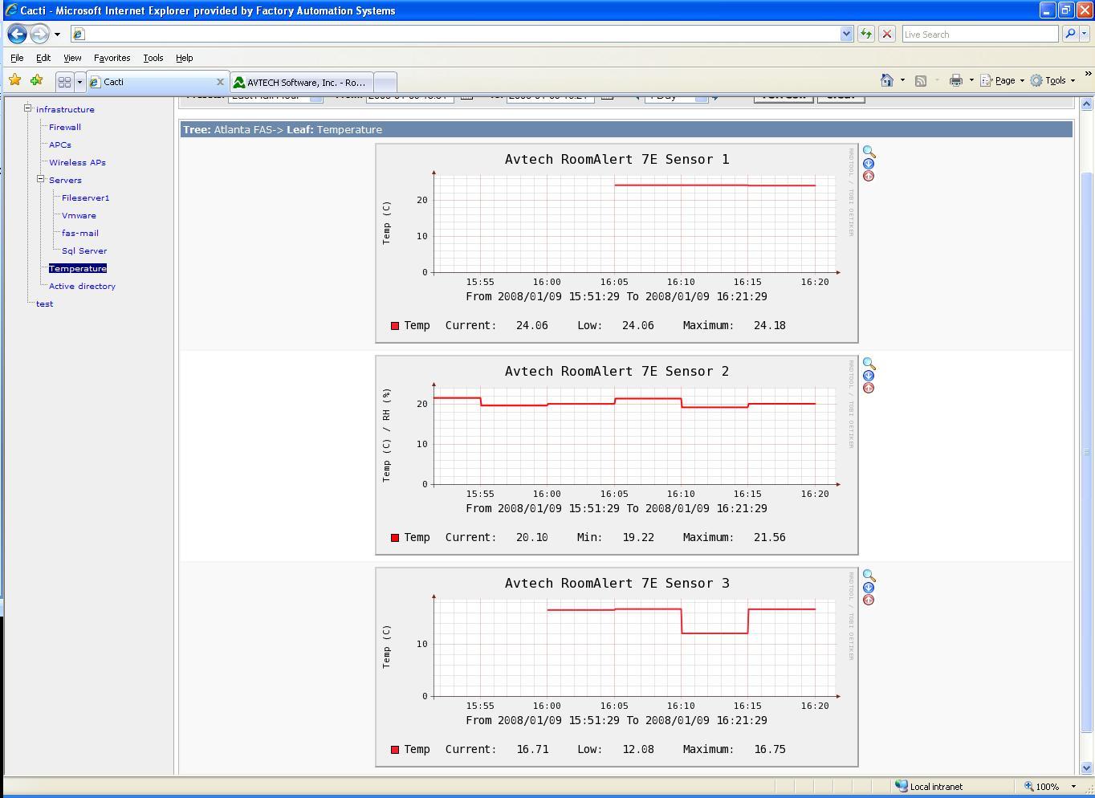This screenshot has width=1095, height=798.
Task: Click Sensor 3 graph blue down-arrow icon
Action: pyautogui.click(x=869, y=588)
